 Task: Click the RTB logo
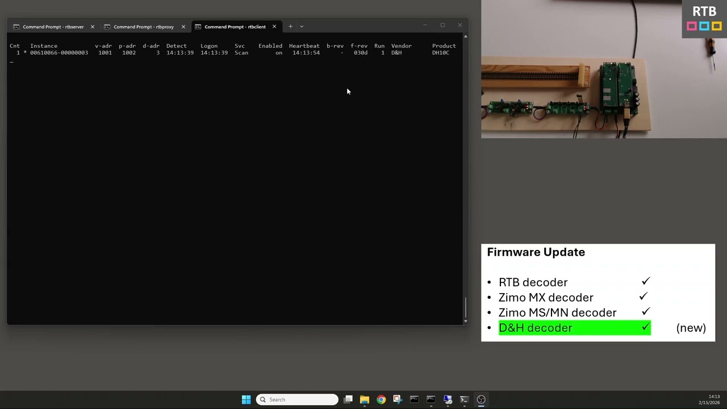tap(704, 18)
